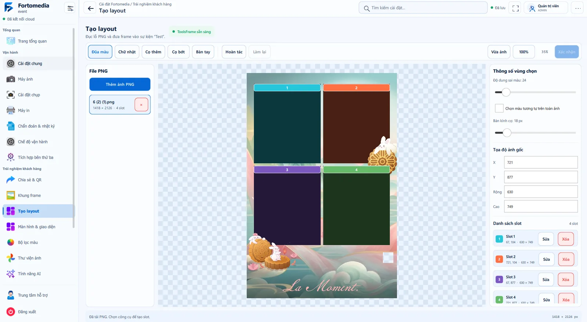Click Thêm ảnh PNG button
587x322 pixels.
pos(120,84)
